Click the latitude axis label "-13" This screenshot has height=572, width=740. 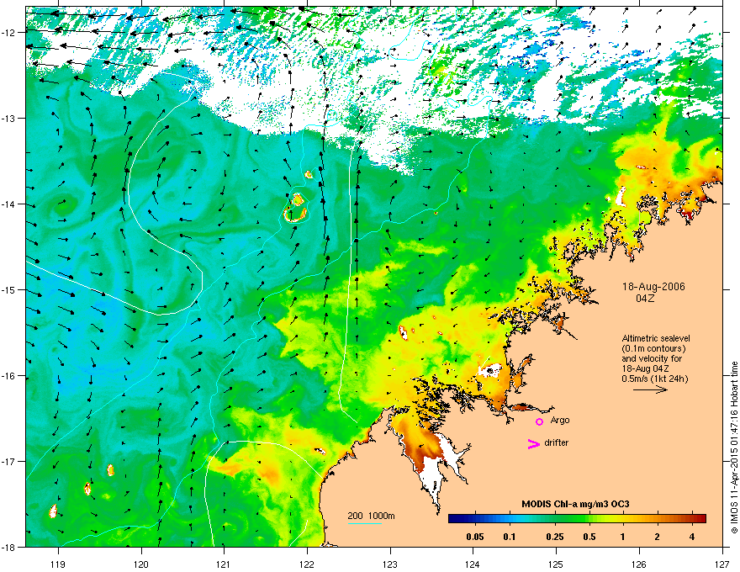[x=9, y=118]
